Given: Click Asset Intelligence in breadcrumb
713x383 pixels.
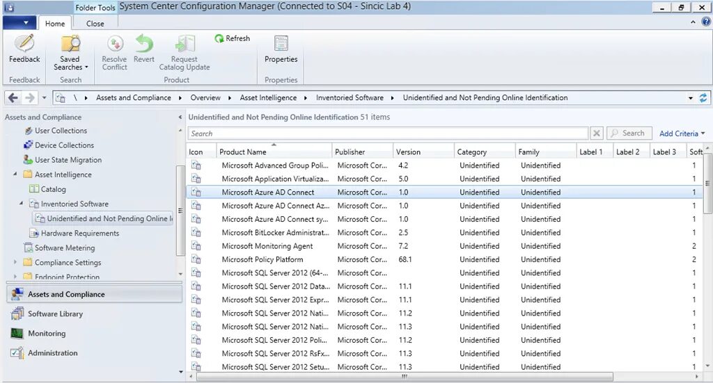Looking at the screenshot, I should (268, 97).
